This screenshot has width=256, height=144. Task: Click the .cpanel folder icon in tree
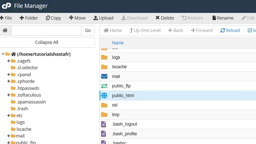13,75
